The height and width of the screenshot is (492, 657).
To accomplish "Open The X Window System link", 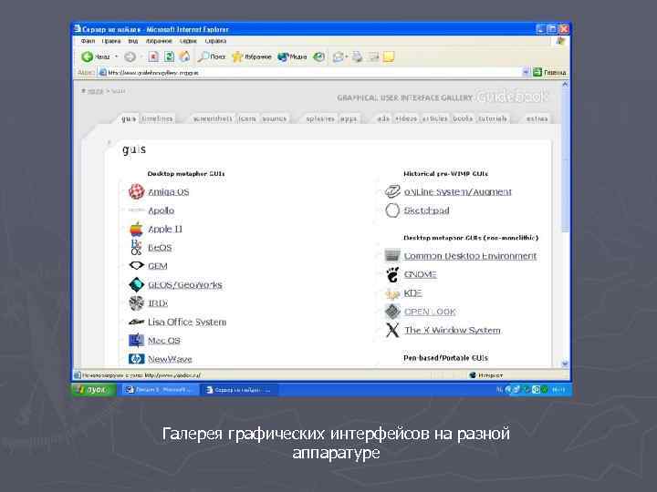I will [x=452, y=330].
